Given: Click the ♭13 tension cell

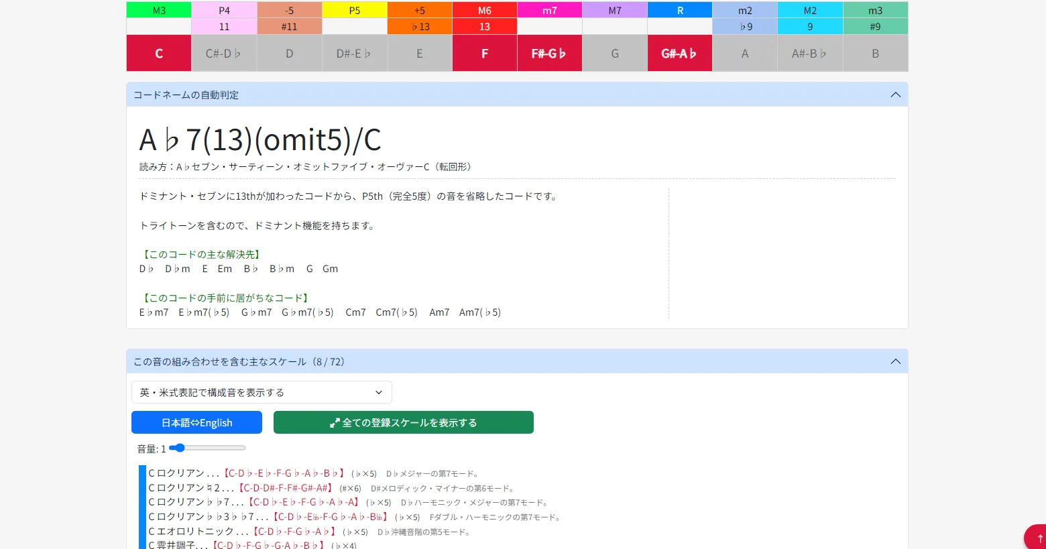Looking at the screenshot, I should click(x=420, y=26).
